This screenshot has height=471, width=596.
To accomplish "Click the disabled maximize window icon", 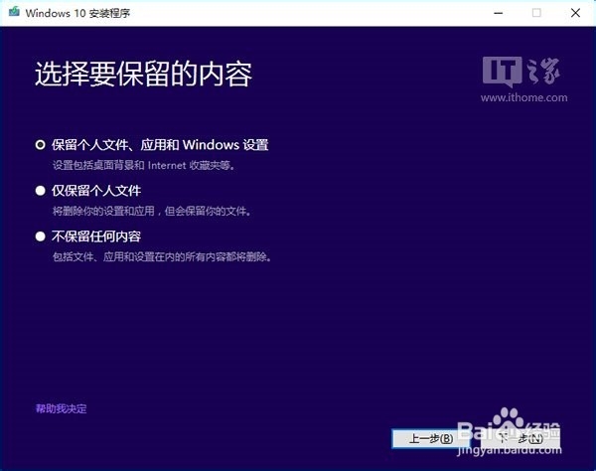I will (536, 13).
